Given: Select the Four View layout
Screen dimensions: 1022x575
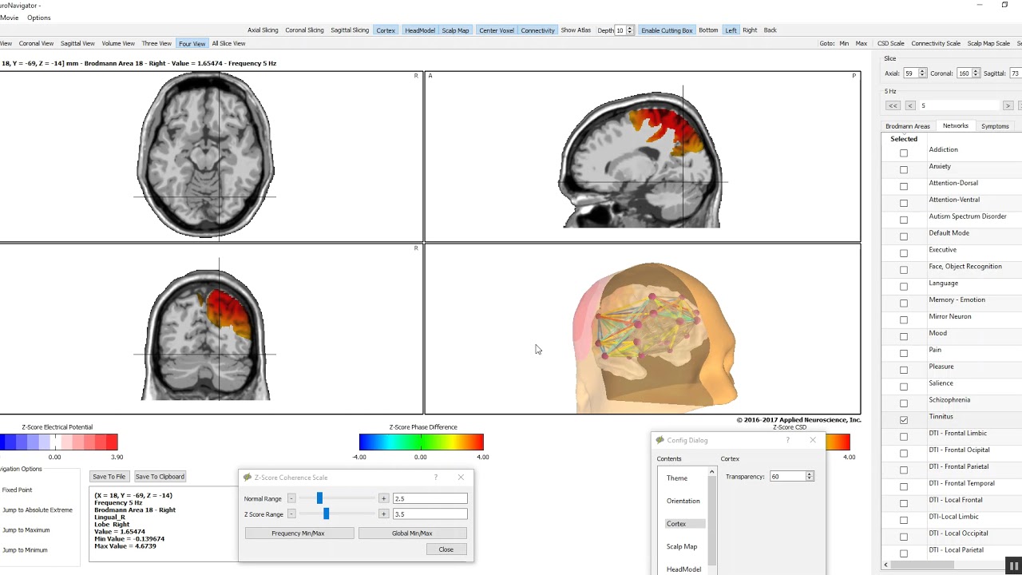Looking at the screenshot, I should coord(192,43).
